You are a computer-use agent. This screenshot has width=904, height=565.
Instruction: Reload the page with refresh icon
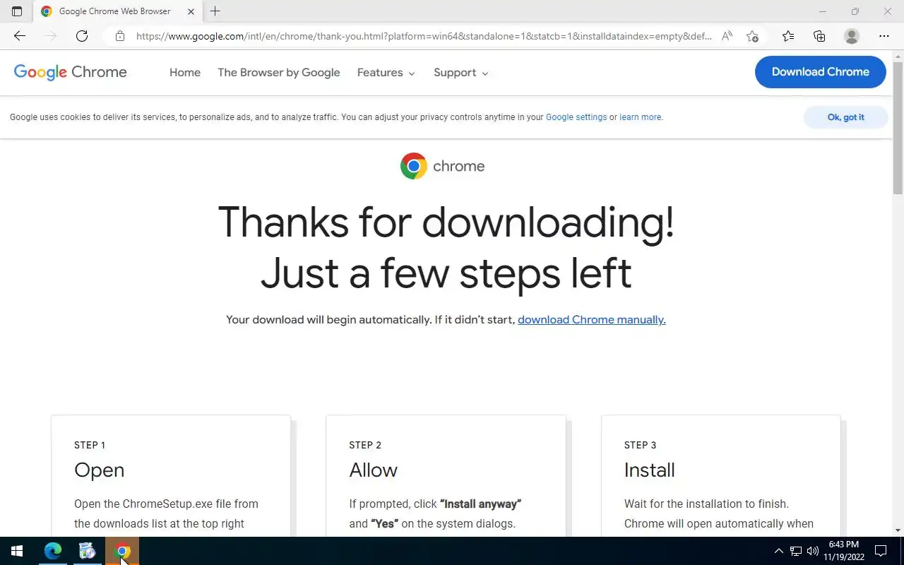click(x=82, y=36)
